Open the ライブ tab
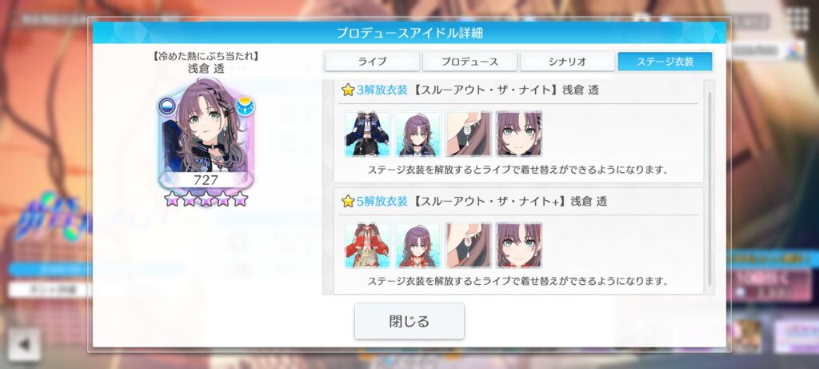 pos(372,62)
